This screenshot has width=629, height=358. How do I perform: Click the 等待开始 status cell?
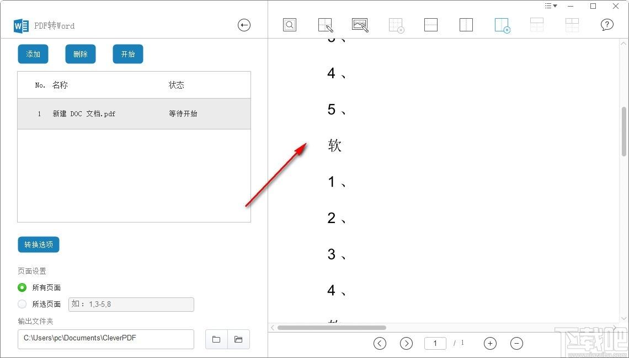[x=183, y=113]
